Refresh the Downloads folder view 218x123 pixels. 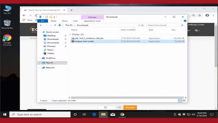142,25
